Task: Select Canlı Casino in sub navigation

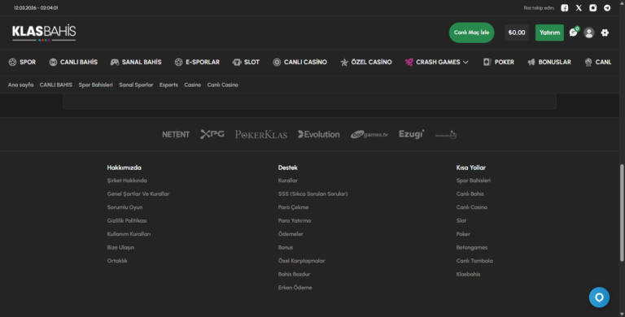Action: [222, 85]
